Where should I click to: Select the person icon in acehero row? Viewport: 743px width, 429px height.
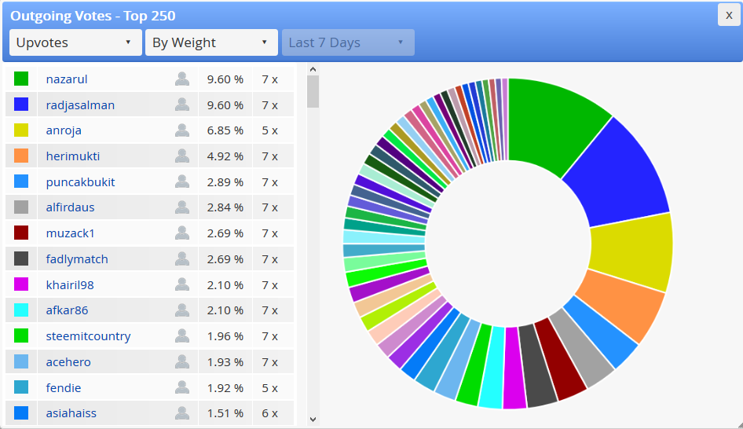[x=182, y=361]
